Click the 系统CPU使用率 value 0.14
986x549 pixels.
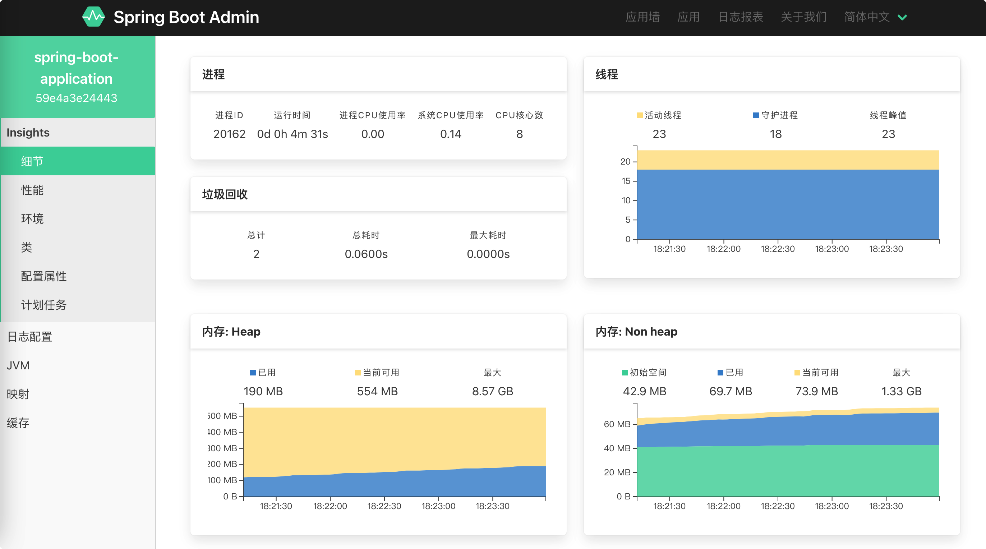(451, 134)
